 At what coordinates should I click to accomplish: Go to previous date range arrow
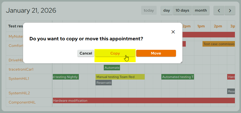click(x=219, y=11)
